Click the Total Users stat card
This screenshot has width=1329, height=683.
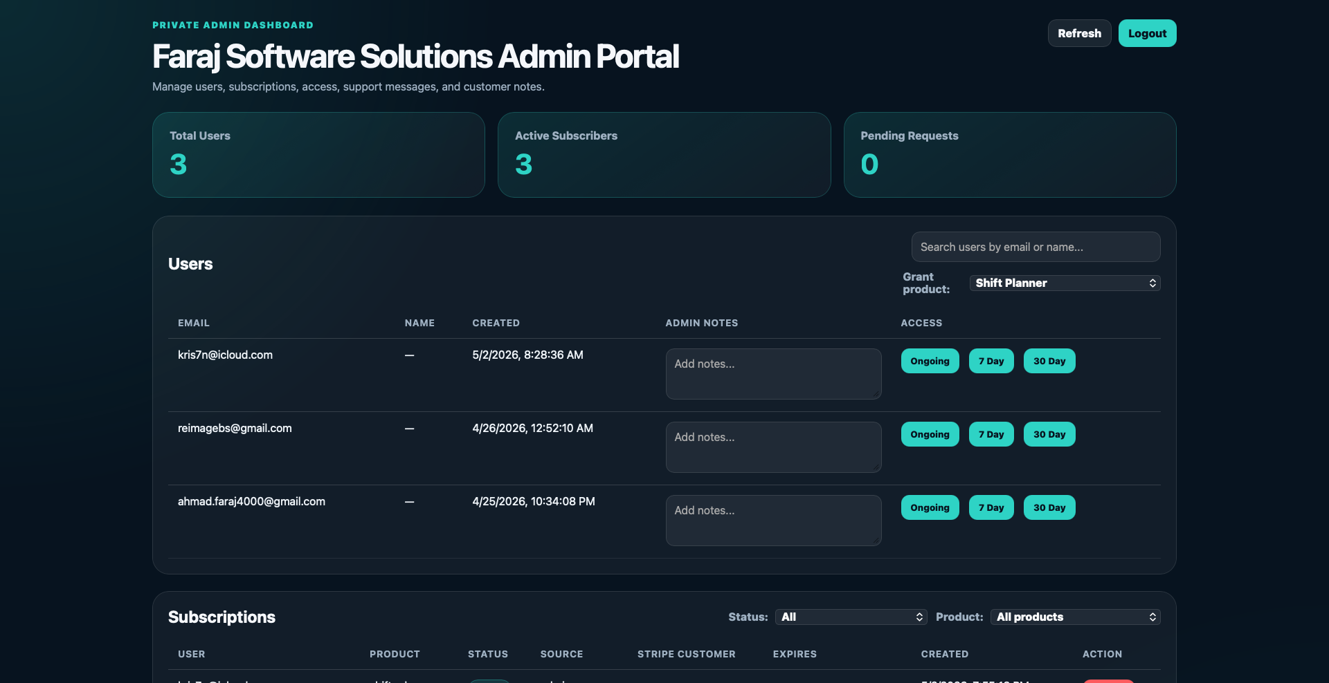(x=318, y=155)
